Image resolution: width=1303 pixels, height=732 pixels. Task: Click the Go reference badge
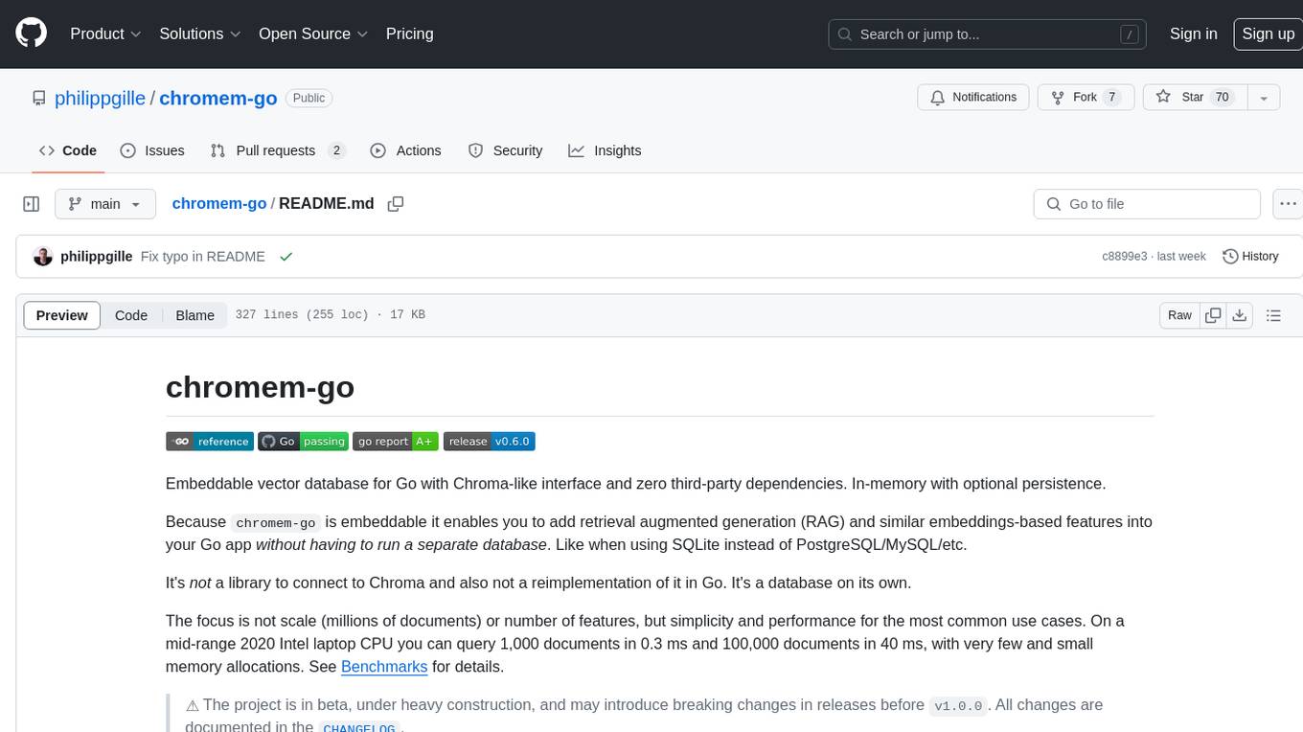pyautogui.click(x=210, y=442)
